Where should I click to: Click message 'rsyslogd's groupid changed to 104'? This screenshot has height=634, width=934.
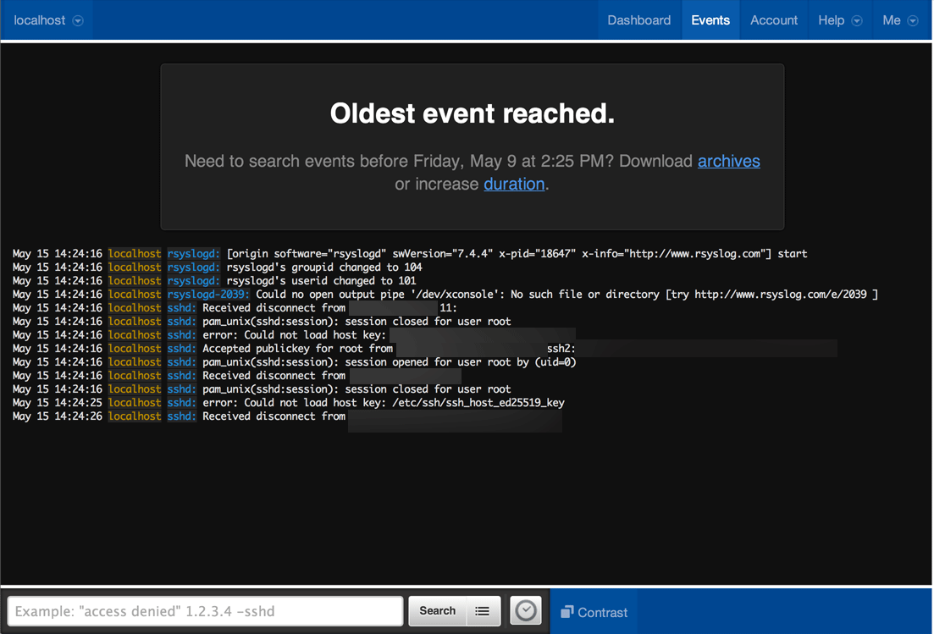pos(324,267)
